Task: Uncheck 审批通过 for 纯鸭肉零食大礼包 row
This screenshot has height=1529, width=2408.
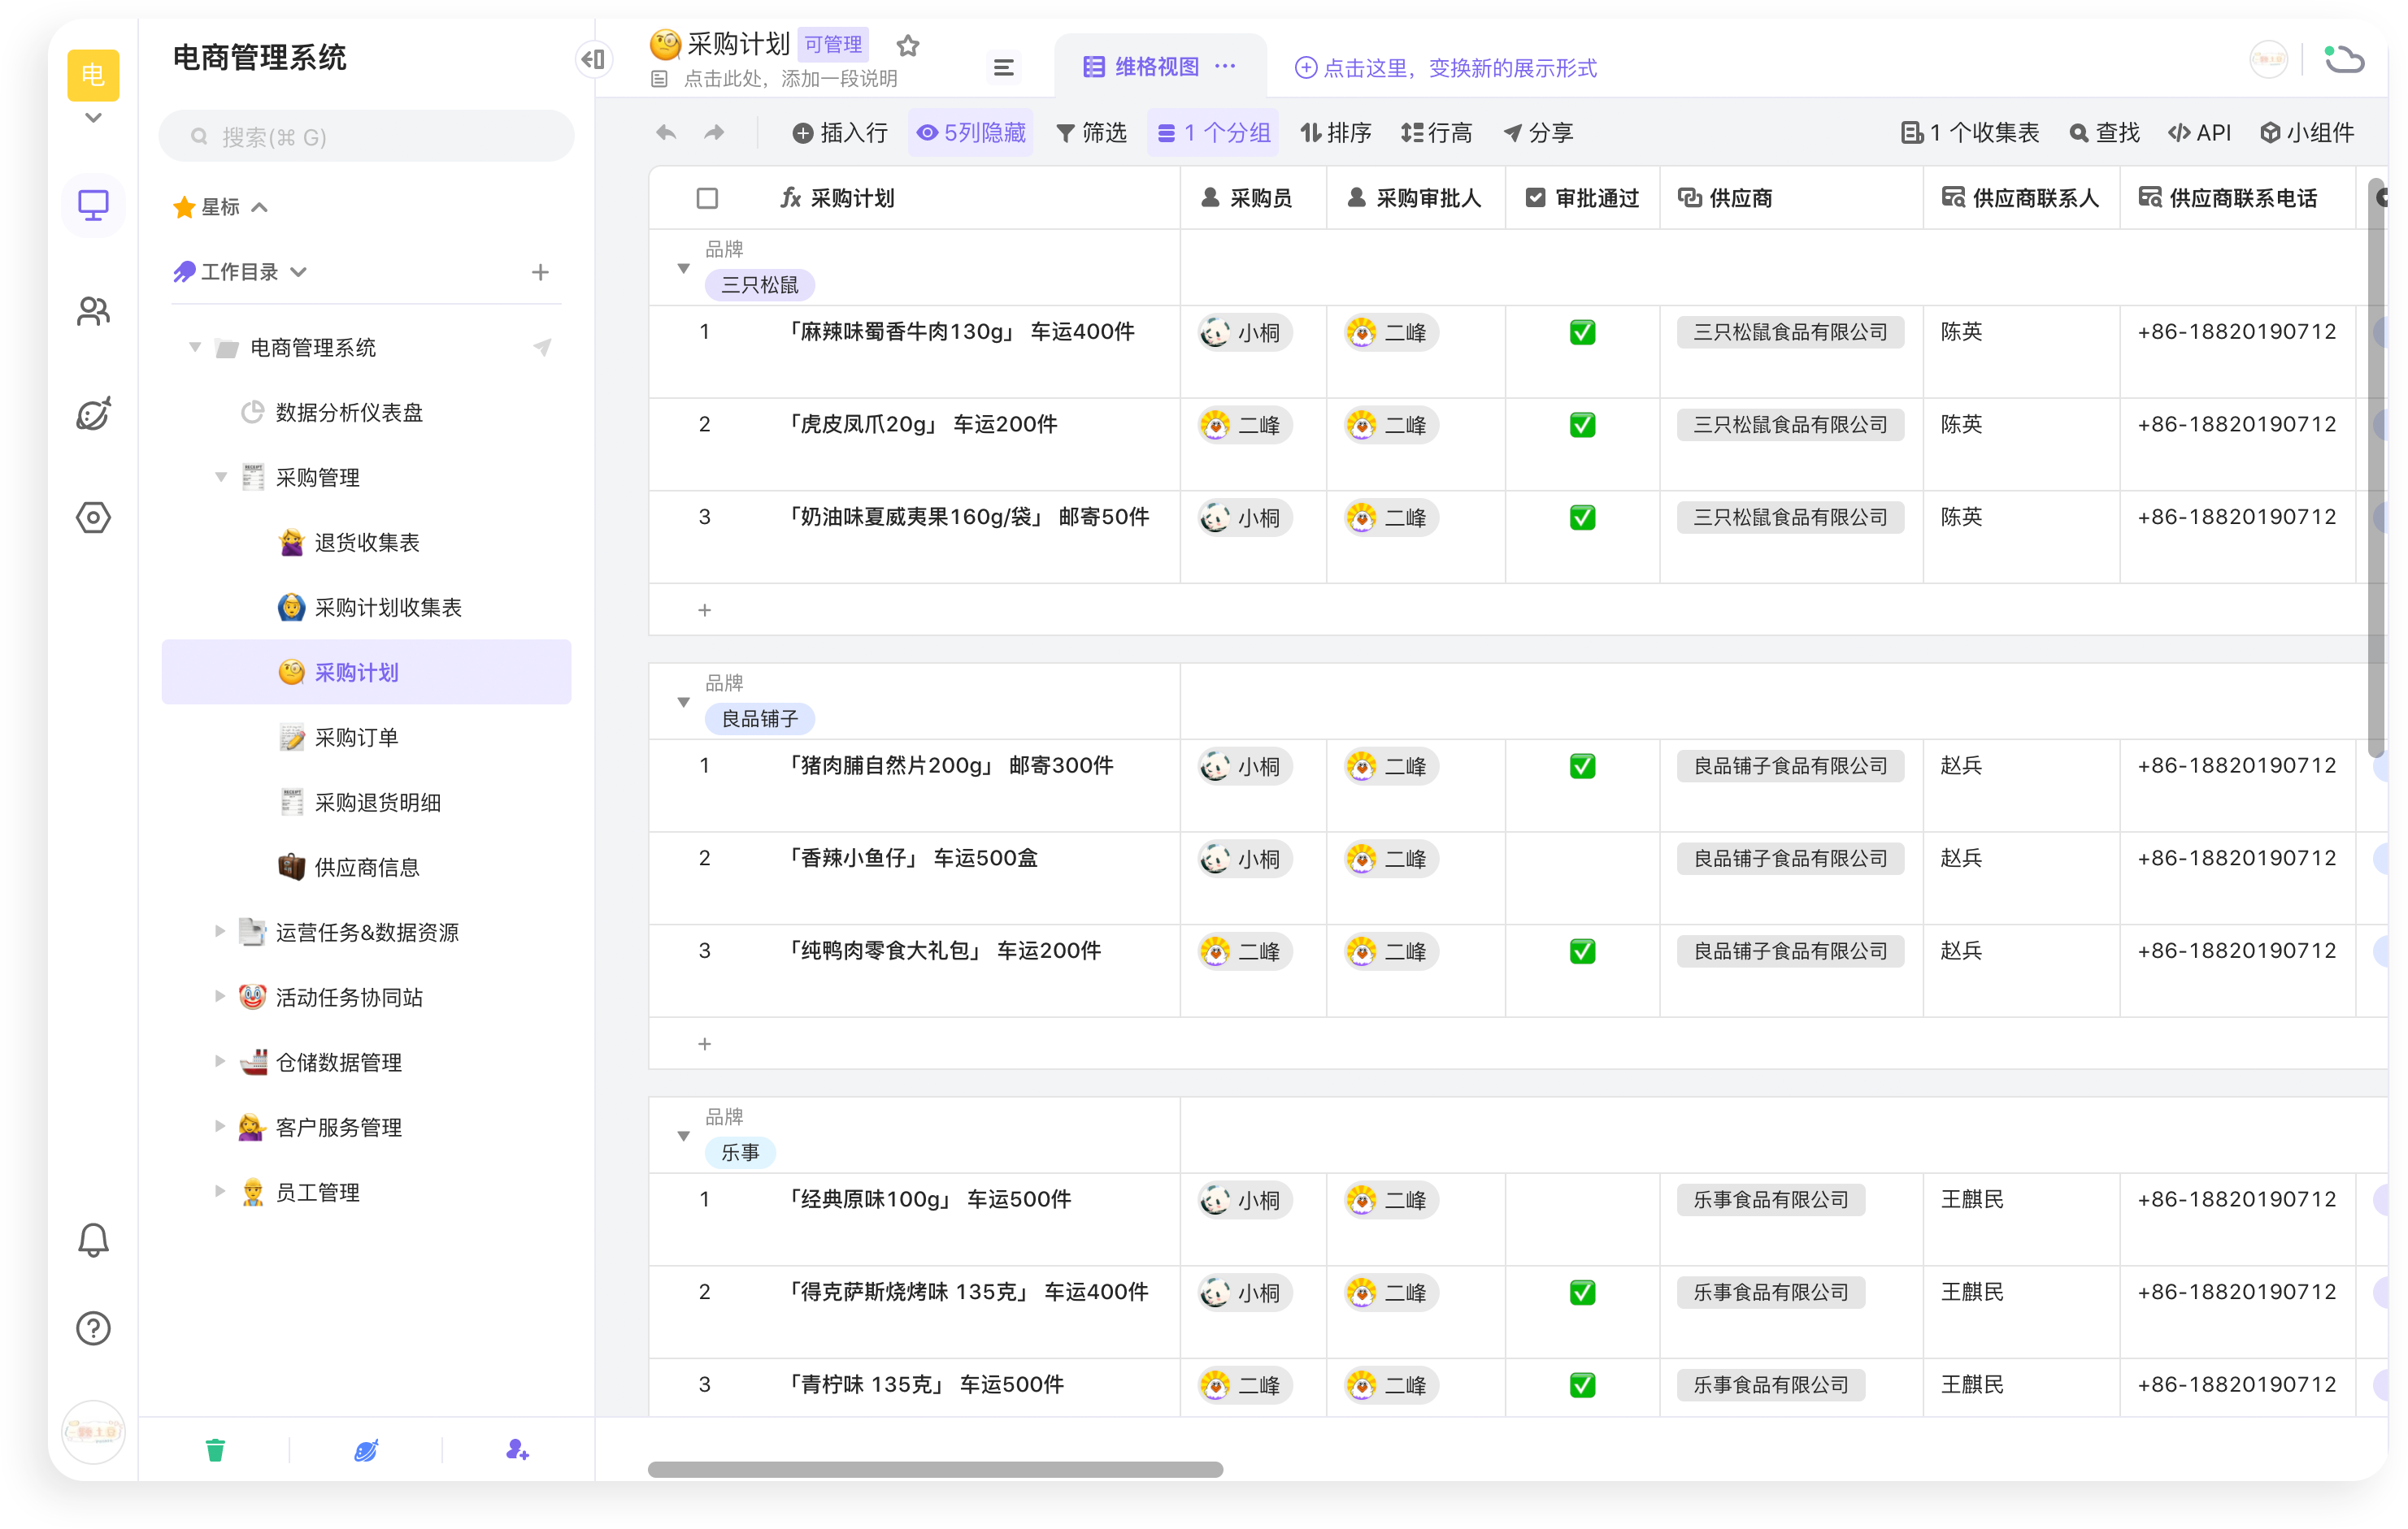Action: coord(1582,951)
